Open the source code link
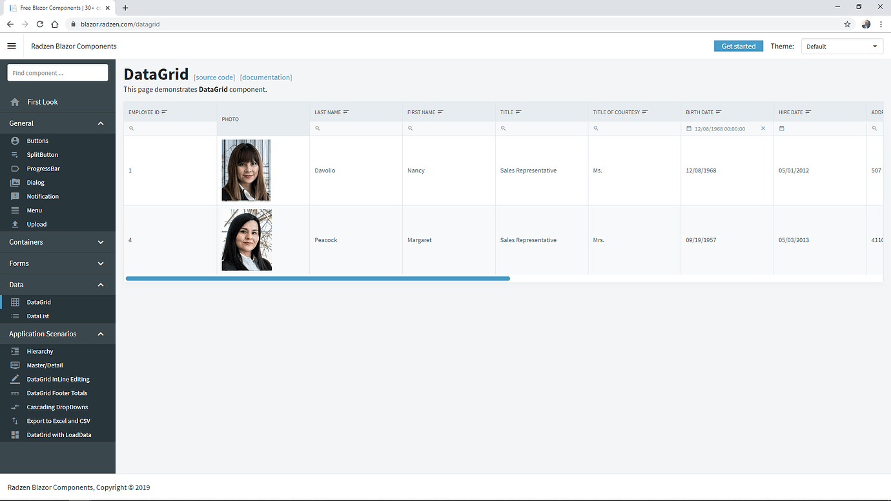The height and width of the screenshot is (501, 891). tap(214, 77)
